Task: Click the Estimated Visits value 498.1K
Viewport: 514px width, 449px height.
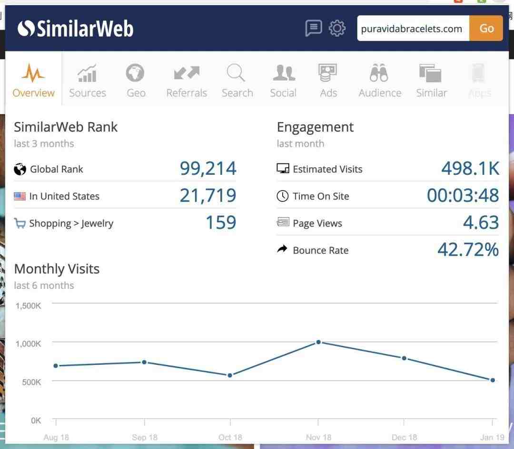Action: tap(470, 168)
